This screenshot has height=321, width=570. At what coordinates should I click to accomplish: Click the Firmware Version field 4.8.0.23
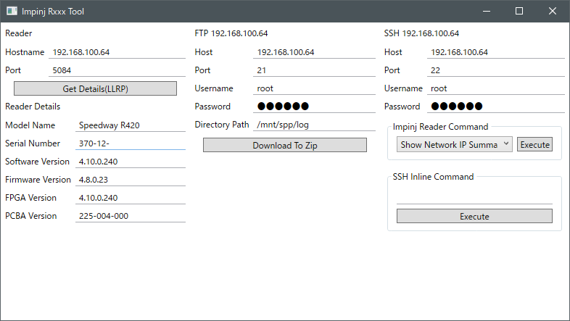(x=131, y=180)
